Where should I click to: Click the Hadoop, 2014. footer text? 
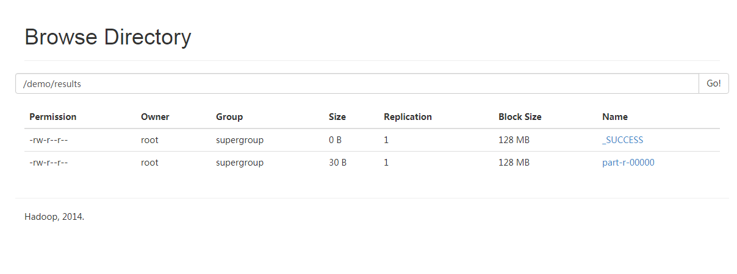pos(54,217)
